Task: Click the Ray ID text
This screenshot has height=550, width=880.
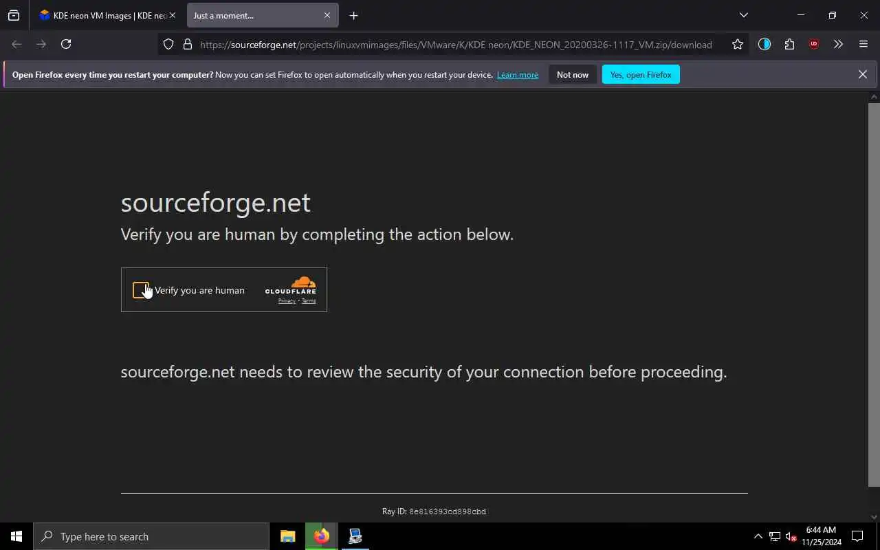Action: [434, 511]
